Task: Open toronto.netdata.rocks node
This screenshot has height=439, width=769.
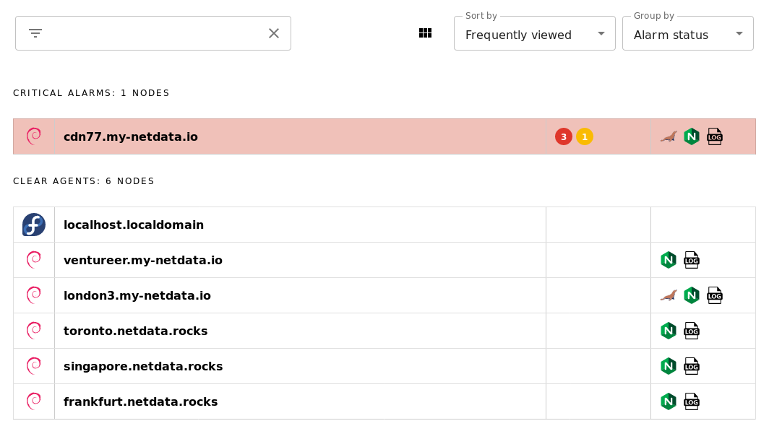Action: click(x=135, y=331)
